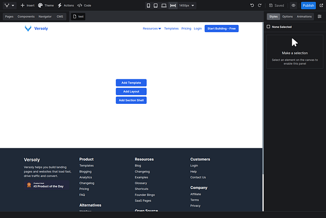Open the Code editor icon
This screenshot has width=326, height=218.
(x=80, y=5)
